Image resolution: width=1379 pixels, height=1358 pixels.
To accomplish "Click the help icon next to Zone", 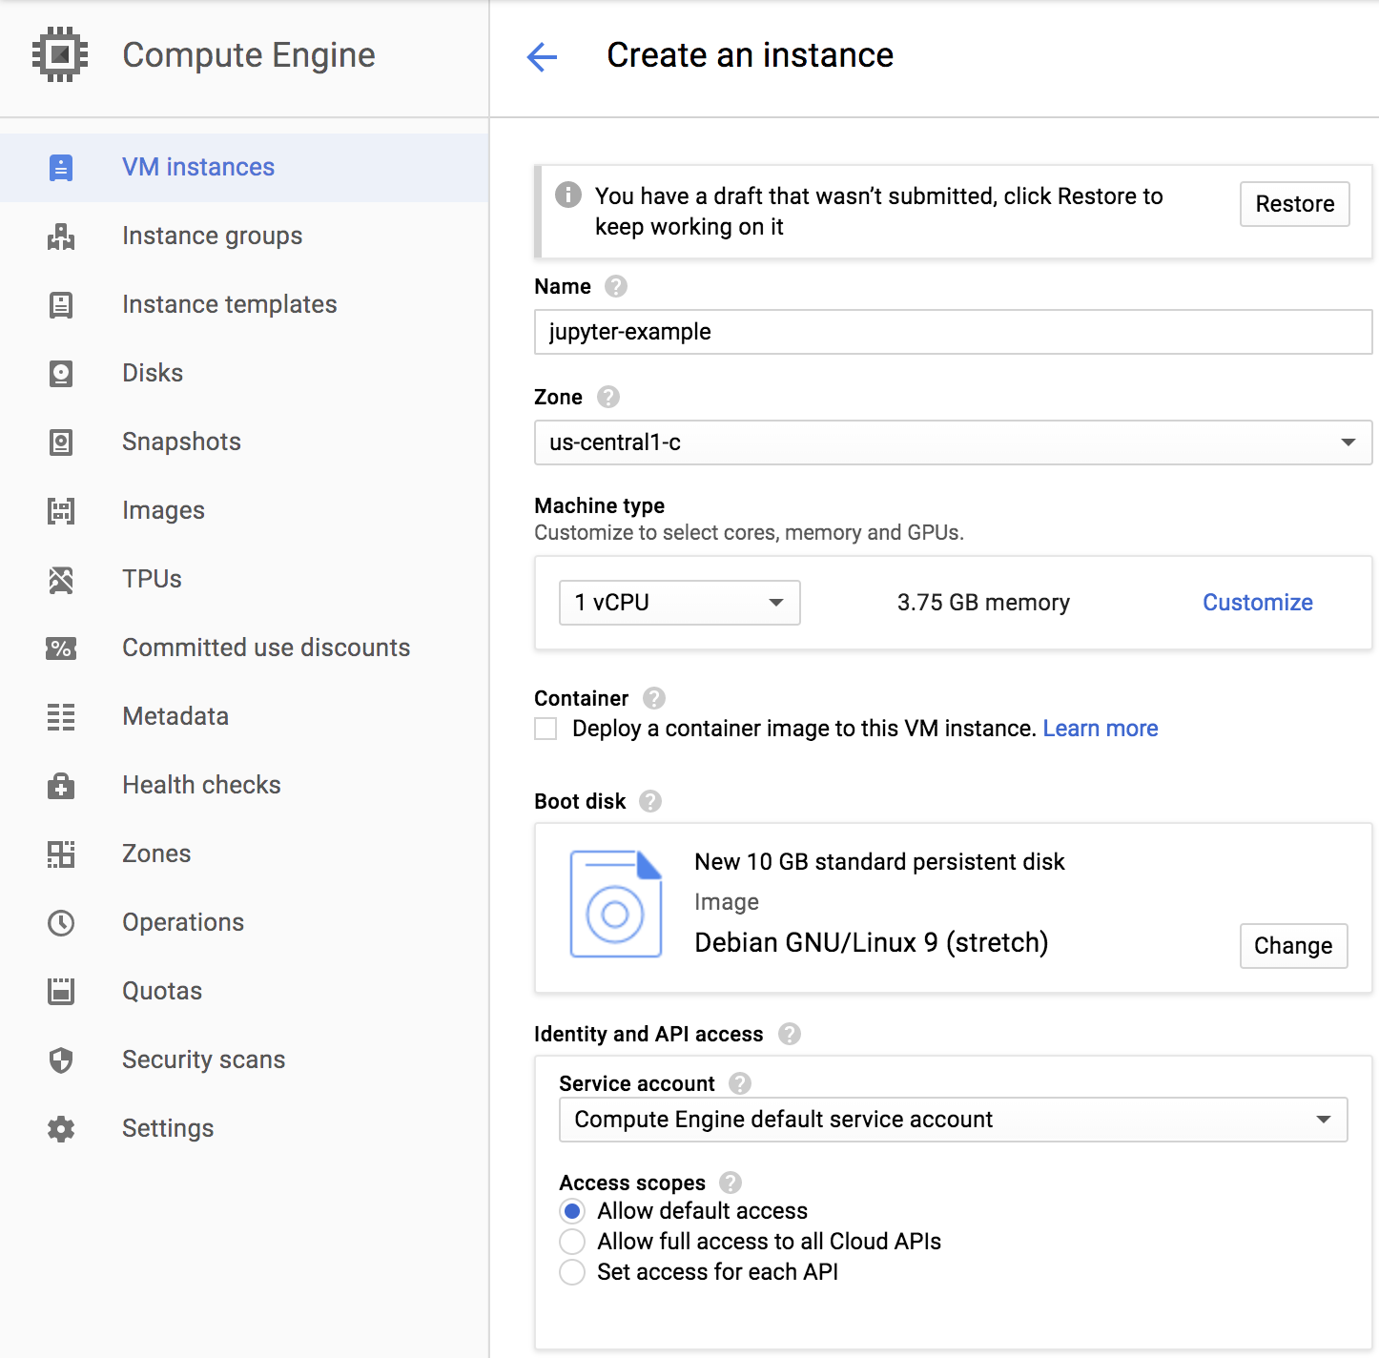I will click(608, 397).
